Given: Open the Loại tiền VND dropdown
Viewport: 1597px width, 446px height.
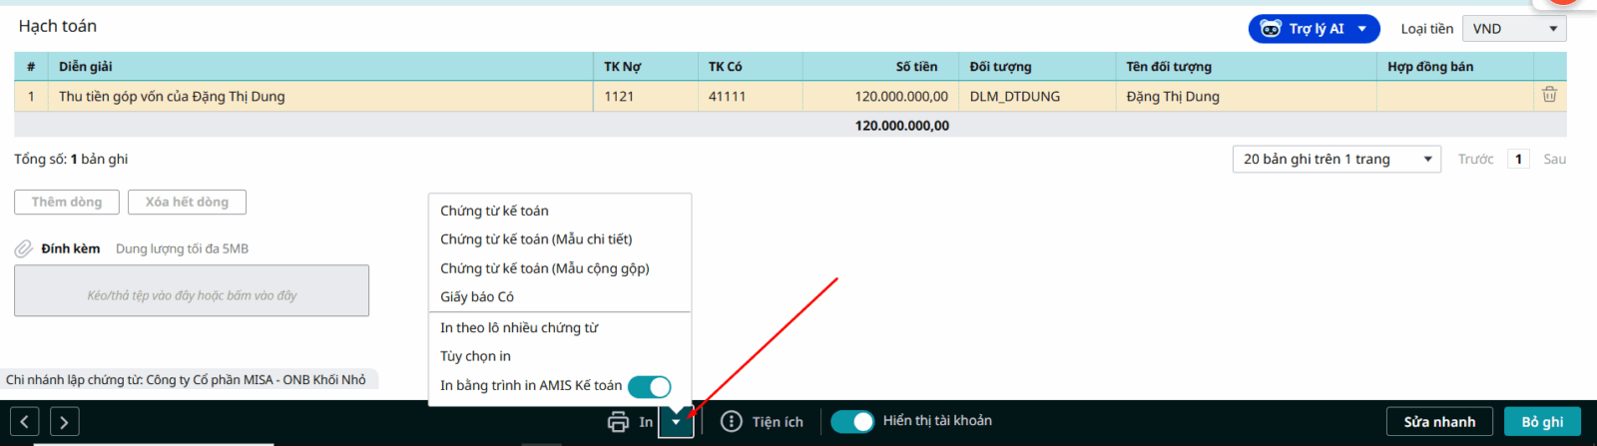Looking at the screenshot, I should [1513, 29].
